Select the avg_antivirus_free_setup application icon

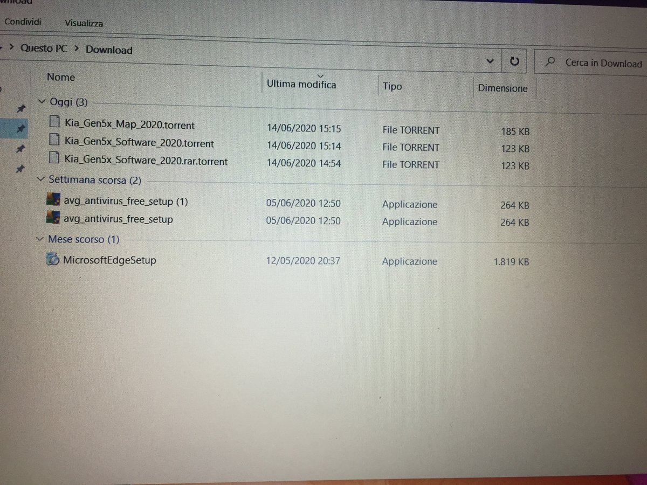pos(52,218)
